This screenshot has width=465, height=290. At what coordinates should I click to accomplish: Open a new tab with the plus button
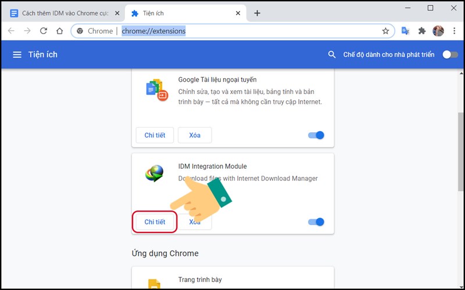tap(257, 13)
